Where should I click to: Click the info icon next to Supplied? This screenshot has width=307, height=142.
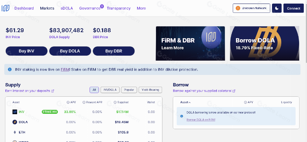tap(115, 102)
